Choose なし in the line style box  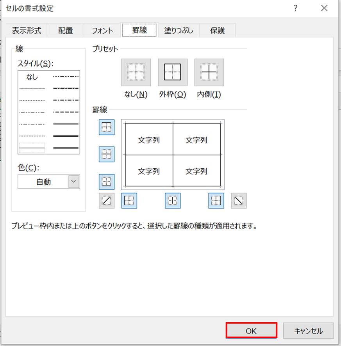coord(32,77)
